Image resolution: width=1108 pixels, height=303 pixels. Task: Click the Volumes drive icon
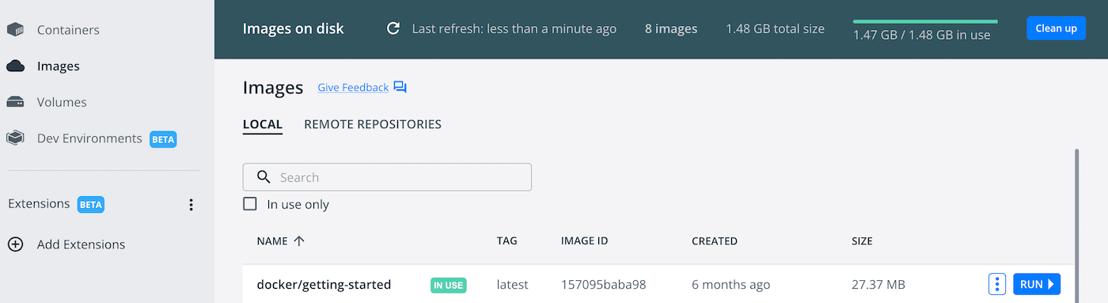(x=15, y=103)
